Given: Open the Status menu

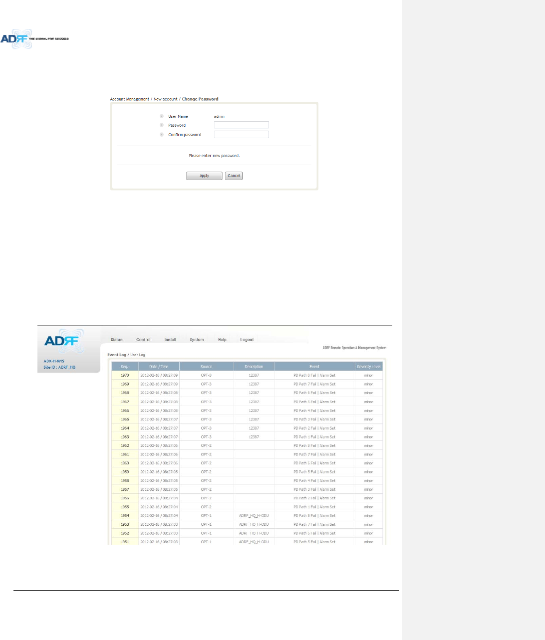Looking at the screenshot, I should [x=116, y=340].
